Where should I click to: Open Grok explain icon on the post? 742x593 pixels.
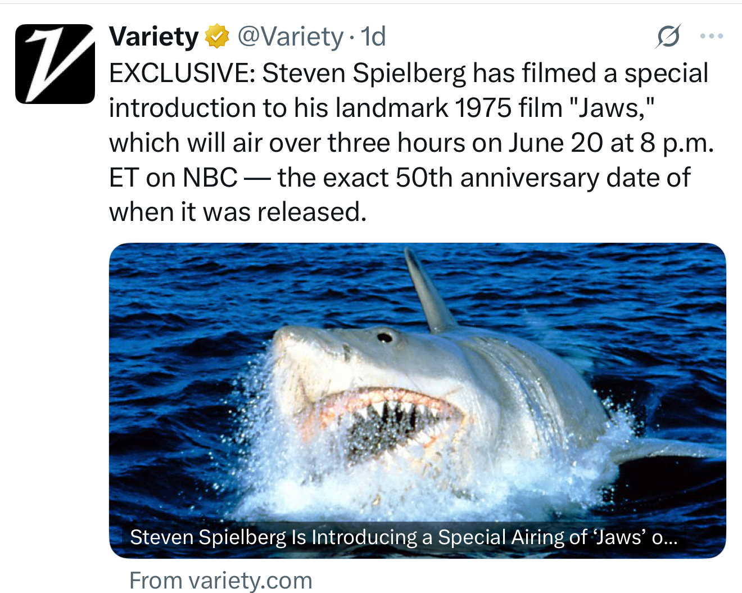[x=668, y=37]
